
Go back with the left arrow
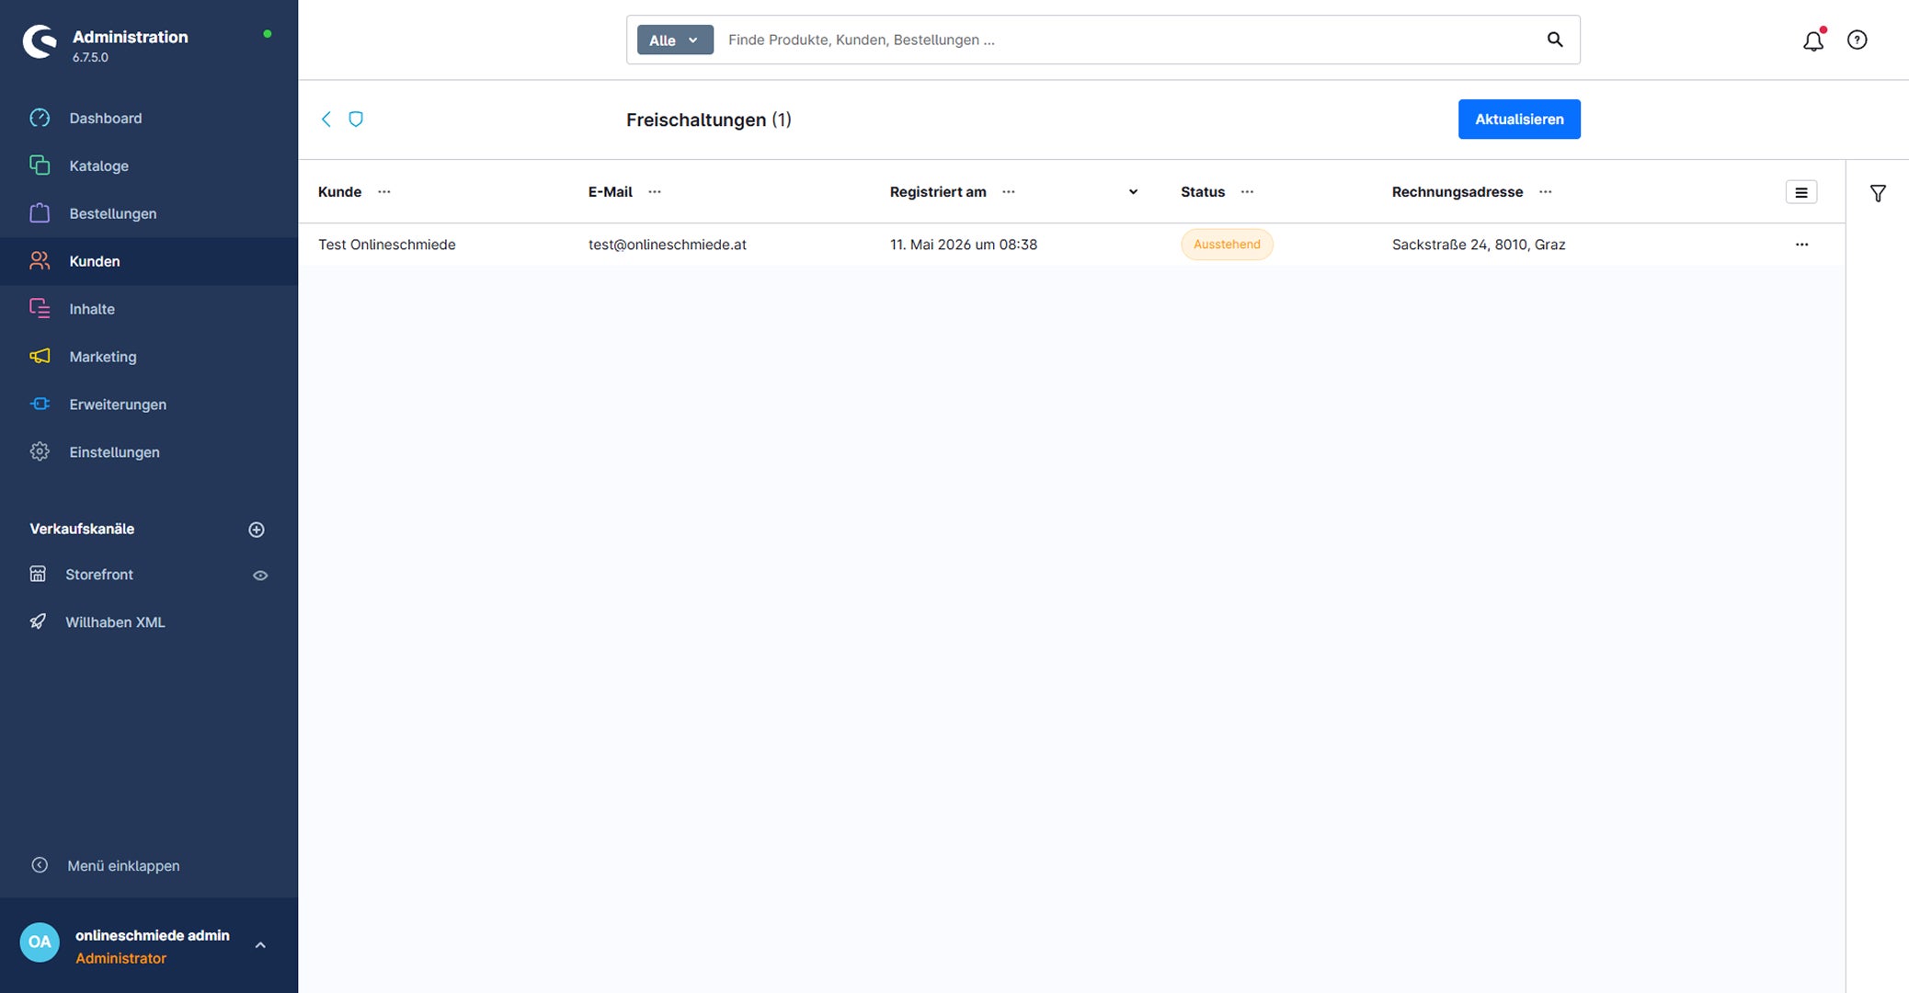(x=326, y=120)
